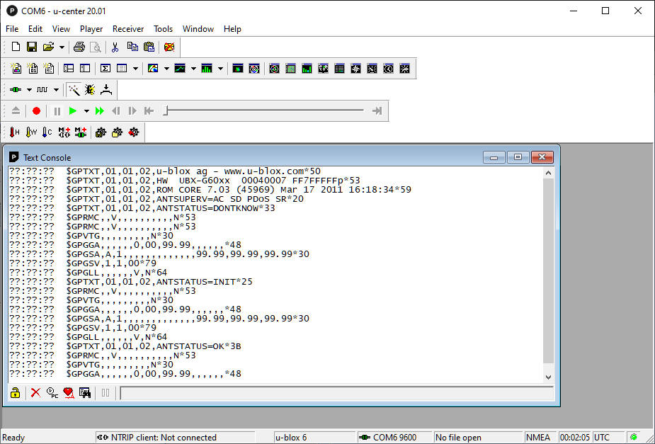The width and height of the screenshot is (655, 444).
Task: Open the binary console icon labeled 01
Action: [32, 69]
